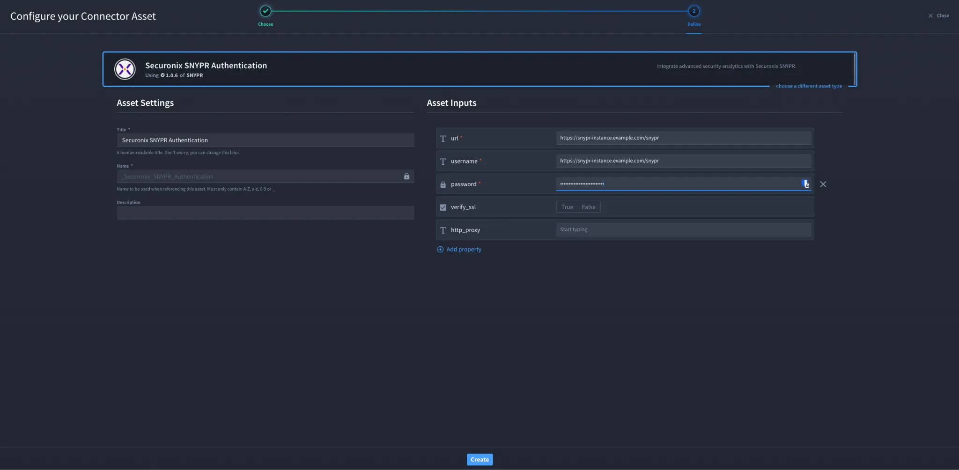
Task: Click the password manager icon in password field
Action: 805,184
